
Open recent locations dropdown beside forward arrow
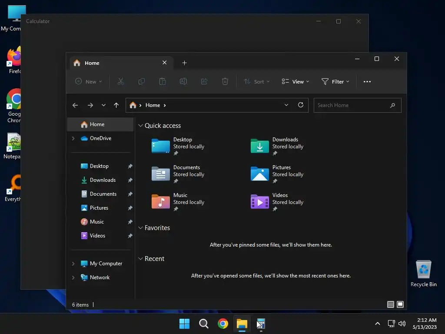click(103, 105)
